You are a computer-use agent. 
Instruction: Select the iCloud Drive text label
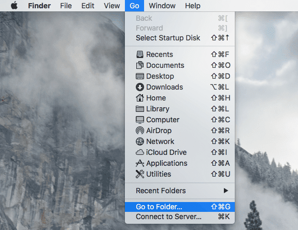(x=166, y=152)
